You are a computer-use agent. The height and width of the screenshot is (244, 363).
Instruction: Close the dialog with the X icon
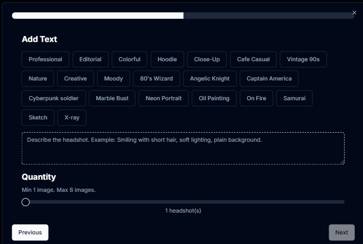354,13
